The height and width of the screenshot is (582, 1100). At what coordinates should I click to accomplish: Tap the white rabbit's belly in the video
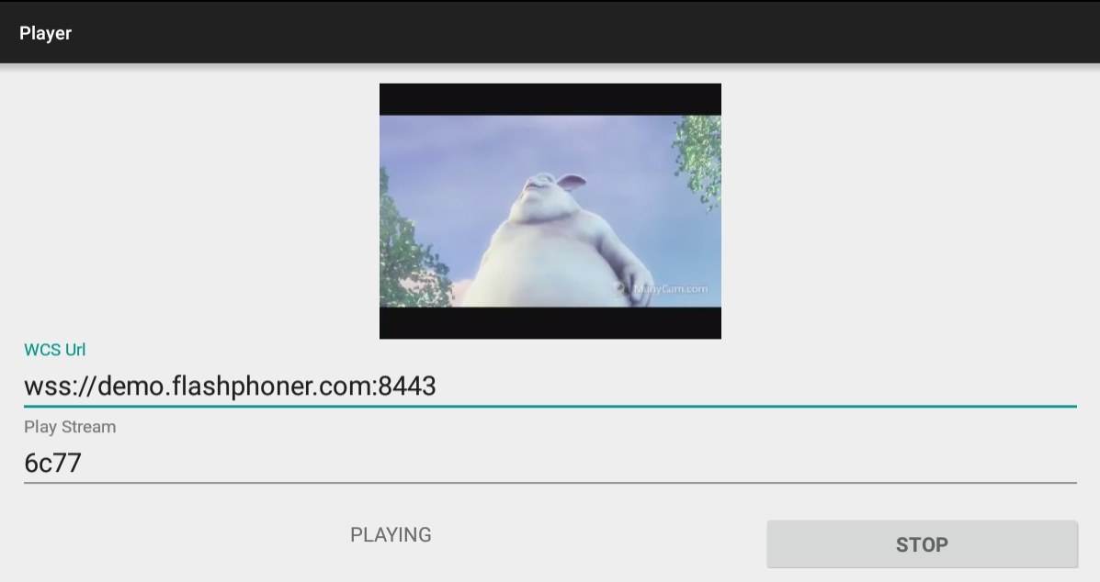tap(542, 257)
